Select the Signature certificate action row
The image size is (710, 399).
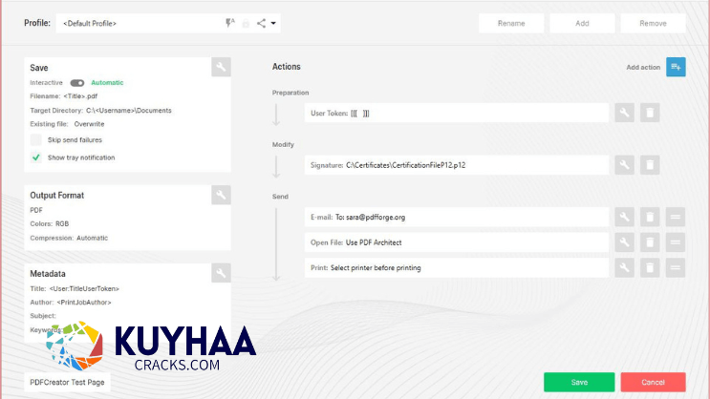pos(457,165)
